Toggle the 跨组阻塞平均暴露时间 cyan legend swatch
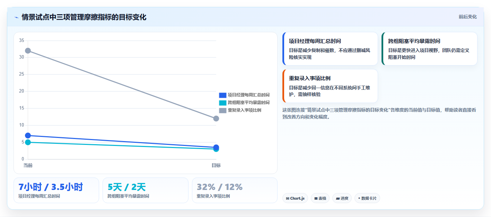Screen dimensions: 491x217 (222, 103)
